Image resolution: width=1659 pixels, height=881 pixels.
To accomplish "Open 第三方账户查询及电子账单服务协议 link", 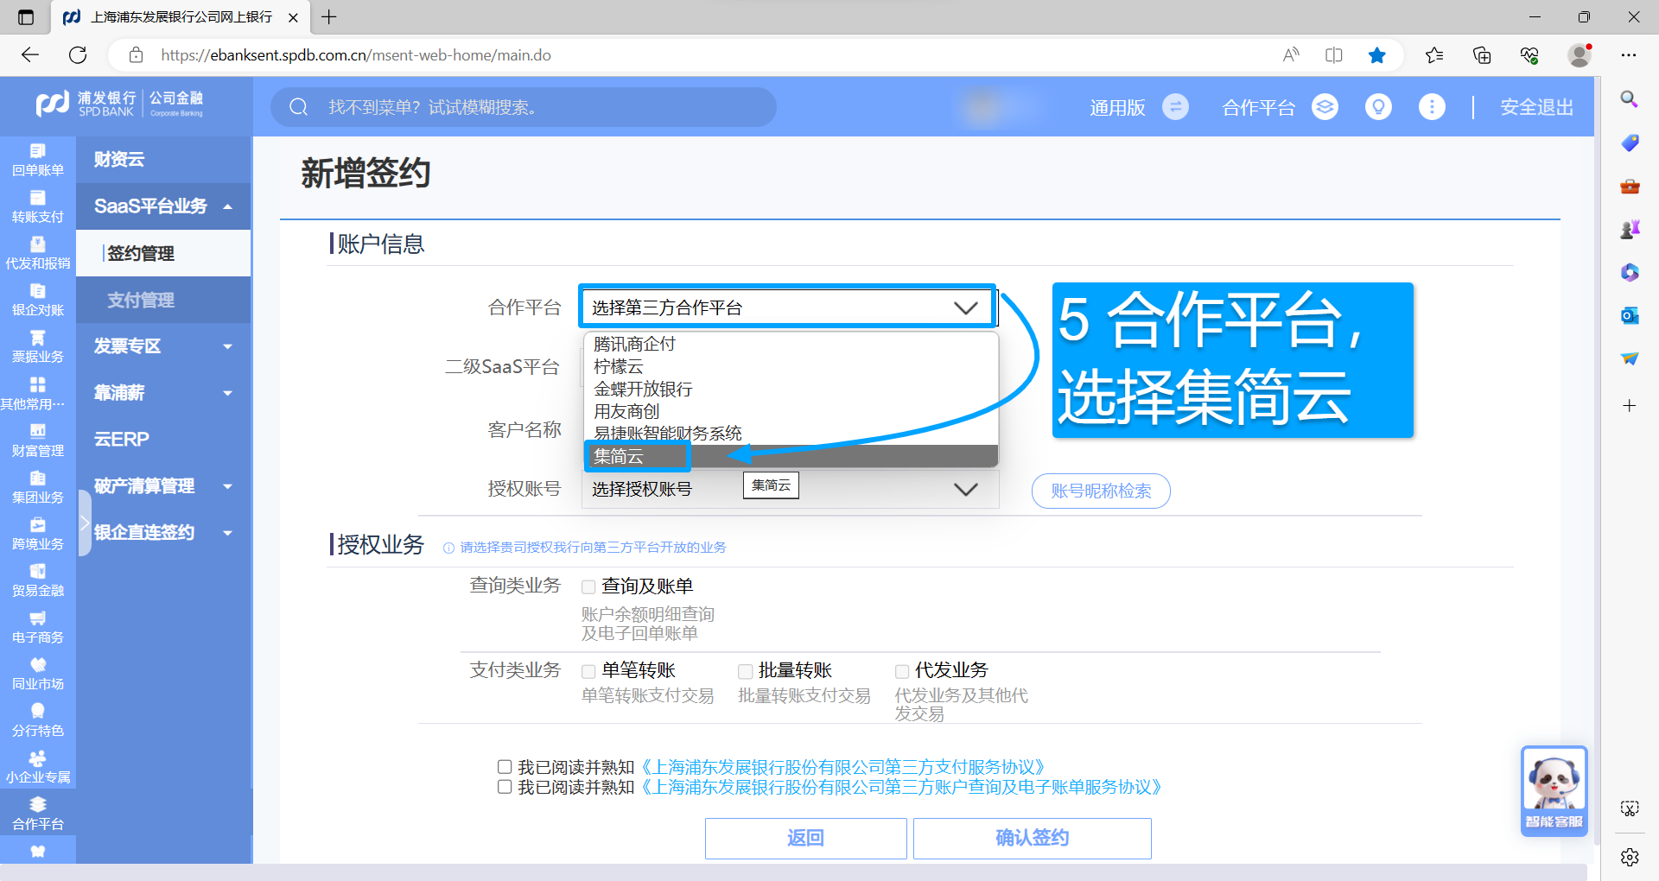I will tap(902, 787).
